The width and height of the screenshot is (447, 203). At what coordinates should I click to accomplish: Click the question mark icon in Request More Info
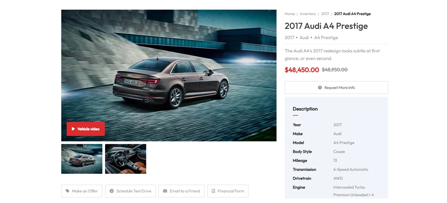(320, 88)
